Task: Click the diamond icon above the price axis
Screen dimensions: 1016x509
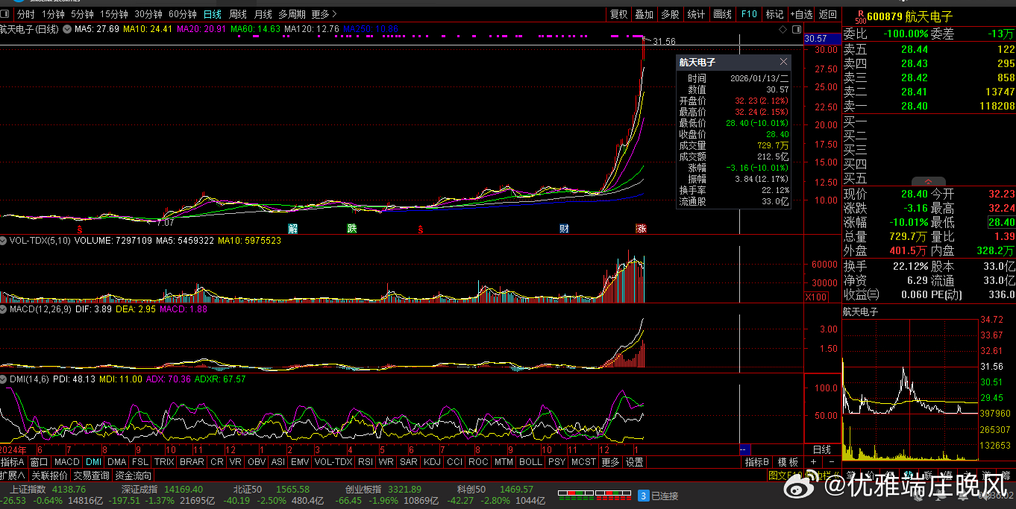Action: click(783, 29)
